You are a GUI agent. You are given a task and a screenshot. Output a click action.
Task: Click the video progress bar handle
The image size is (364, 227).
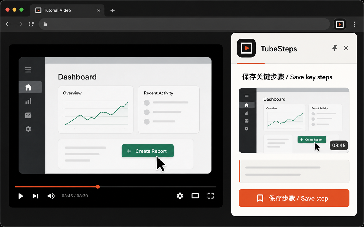pos(98,187)
